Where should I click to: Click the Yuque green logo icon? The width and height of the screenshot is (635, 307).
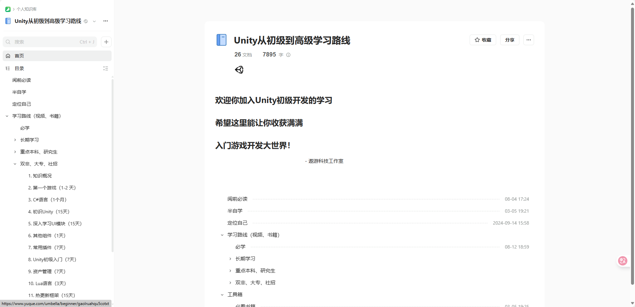coord(8,9)
